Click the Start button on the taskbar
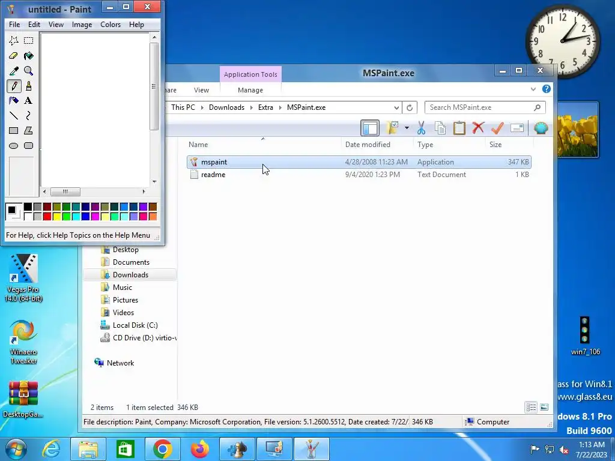This screenshot has width=615, height=461. pyautogui.click(x=16, y=449)
